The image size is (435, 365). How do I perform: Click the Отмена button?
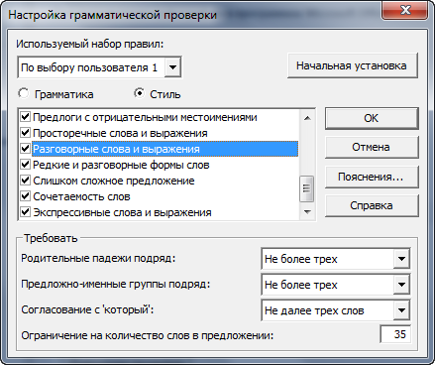(372, 147)
